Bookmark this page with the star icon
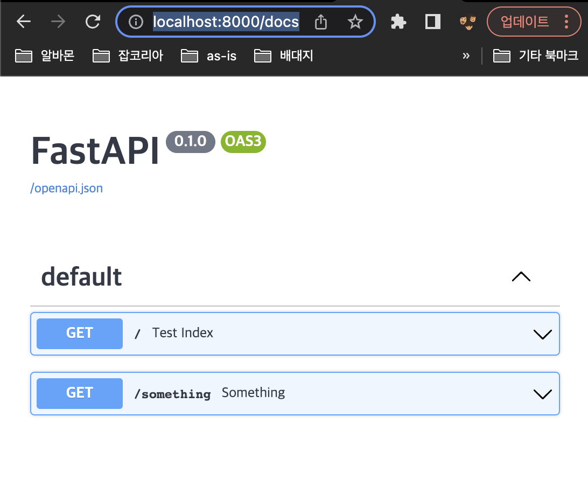This screenshot has width=588, height=500. pos(355,22)
